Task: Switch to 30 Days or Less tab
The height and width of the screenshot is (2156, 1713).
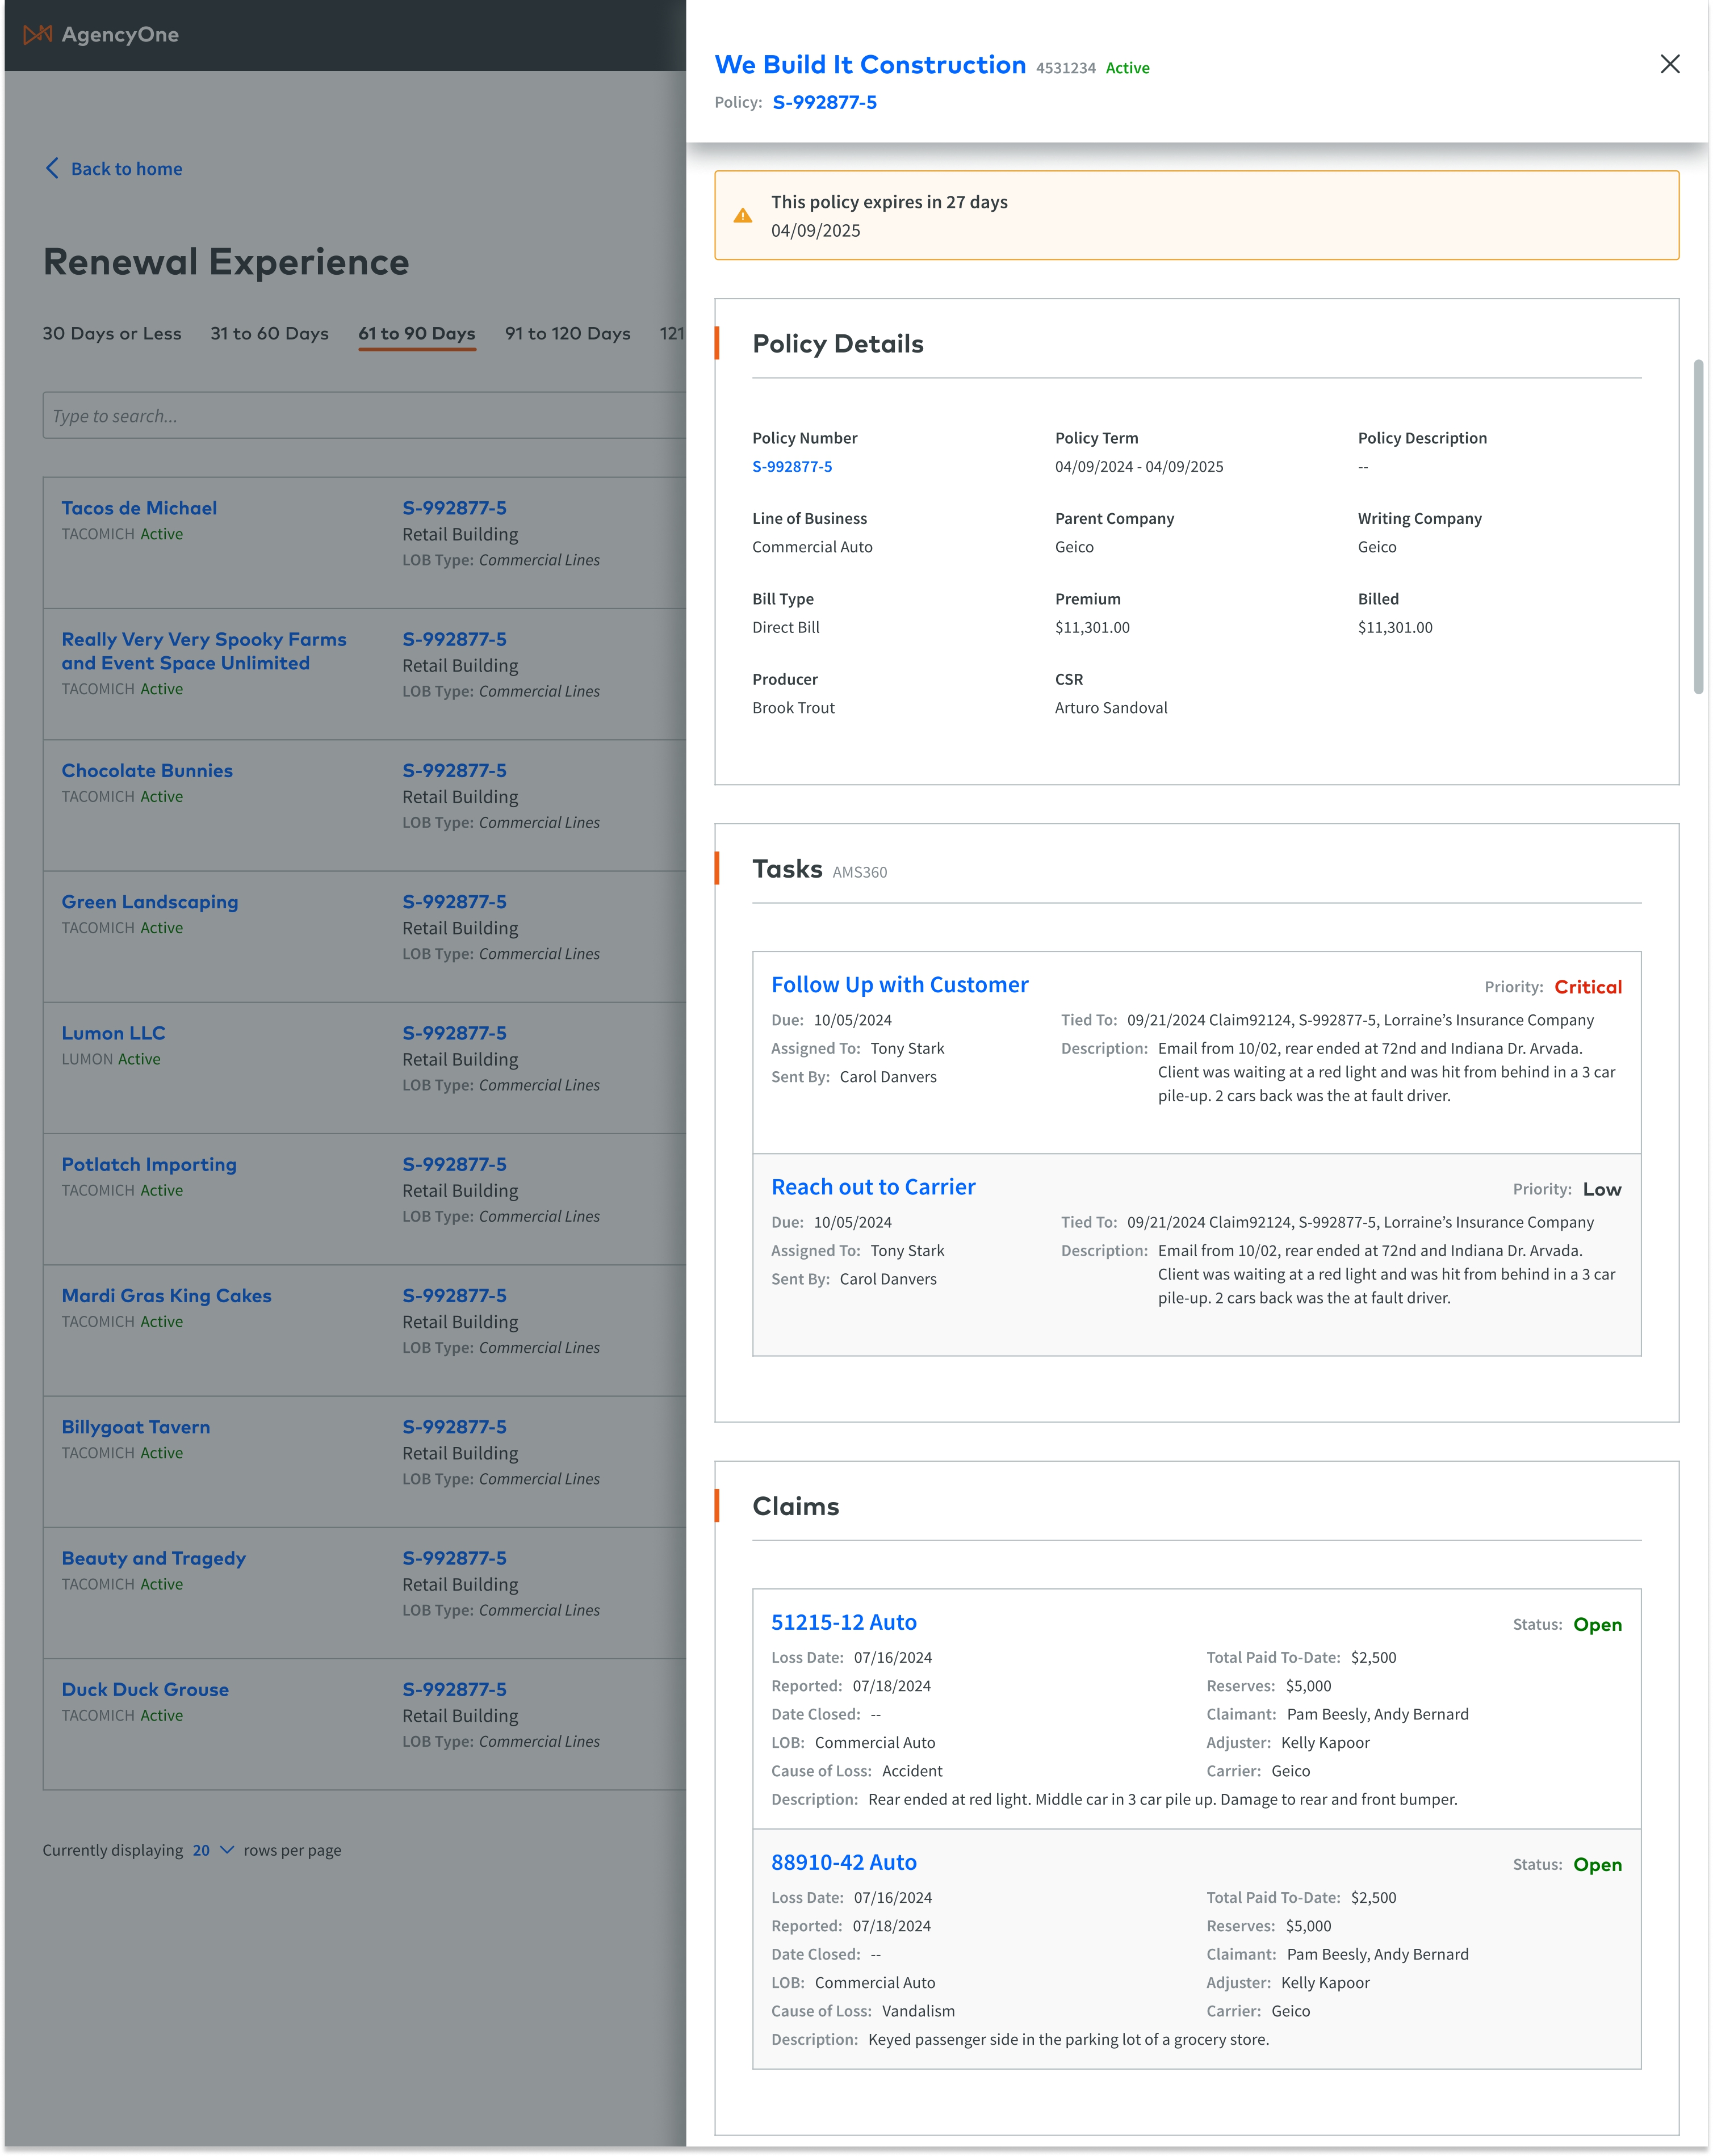Action: click(112, 333)
